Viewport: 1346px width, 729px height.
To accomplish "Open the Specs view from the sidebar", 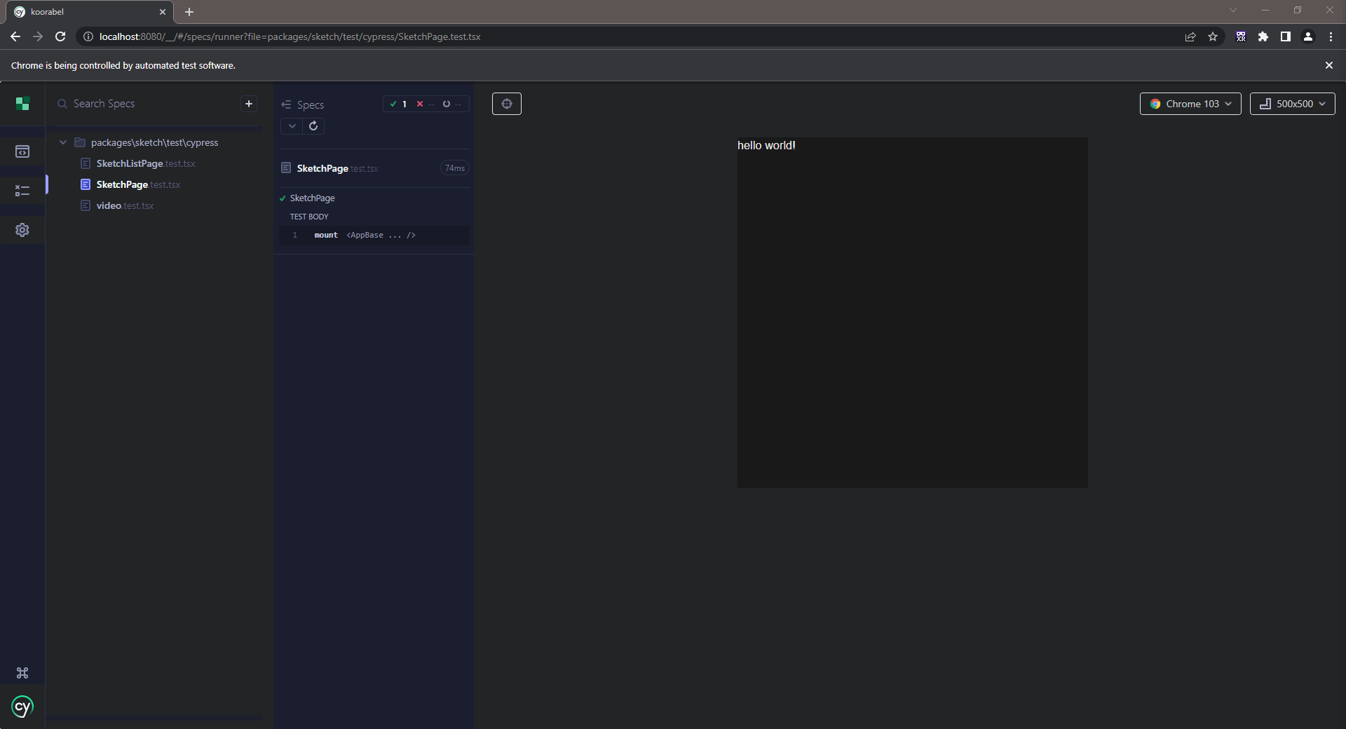I will click(x=22, y=151).
